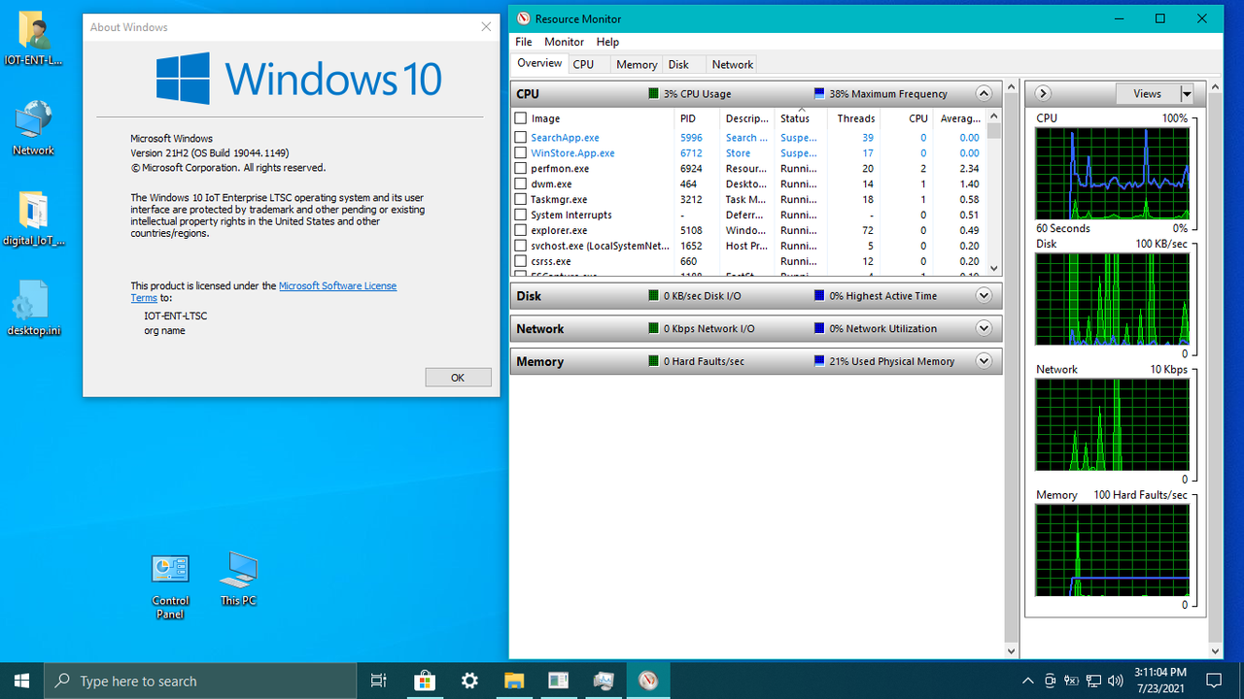Sort by the Status column header
The width and height of the screenshot is (1244, 699).
point(801,118)
